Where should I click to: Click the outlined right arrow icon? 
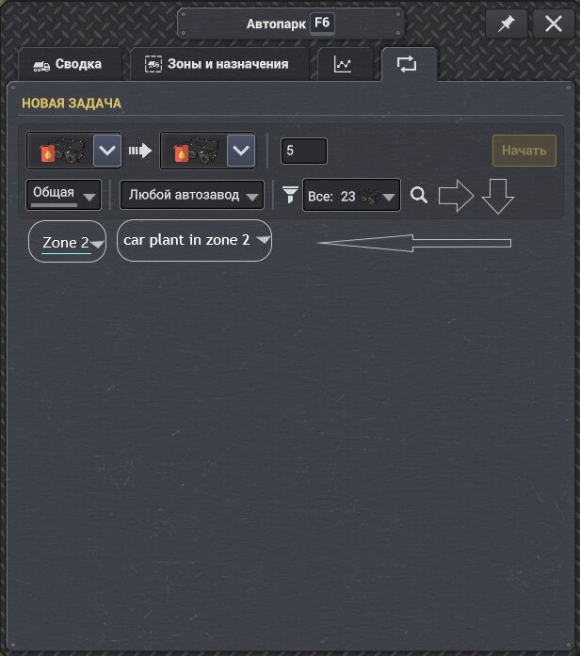click(x=456, y=196)
